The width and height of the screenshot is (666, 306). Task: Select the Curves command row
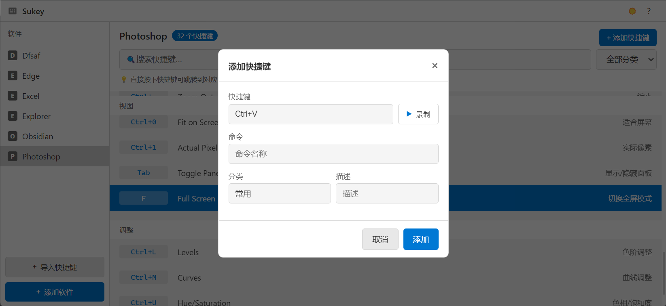point(386,277)
